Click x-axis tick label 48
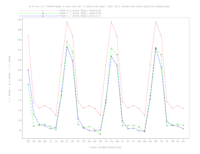Image resolution: width=200 pixels, height=154 pixels. (117, 141)
